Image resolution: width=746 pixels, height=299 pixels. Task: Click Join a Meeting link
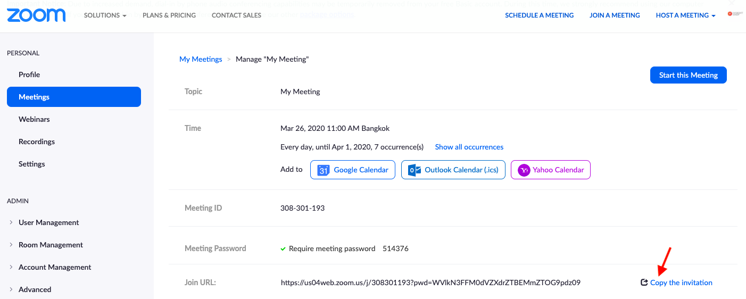(615, 15)
